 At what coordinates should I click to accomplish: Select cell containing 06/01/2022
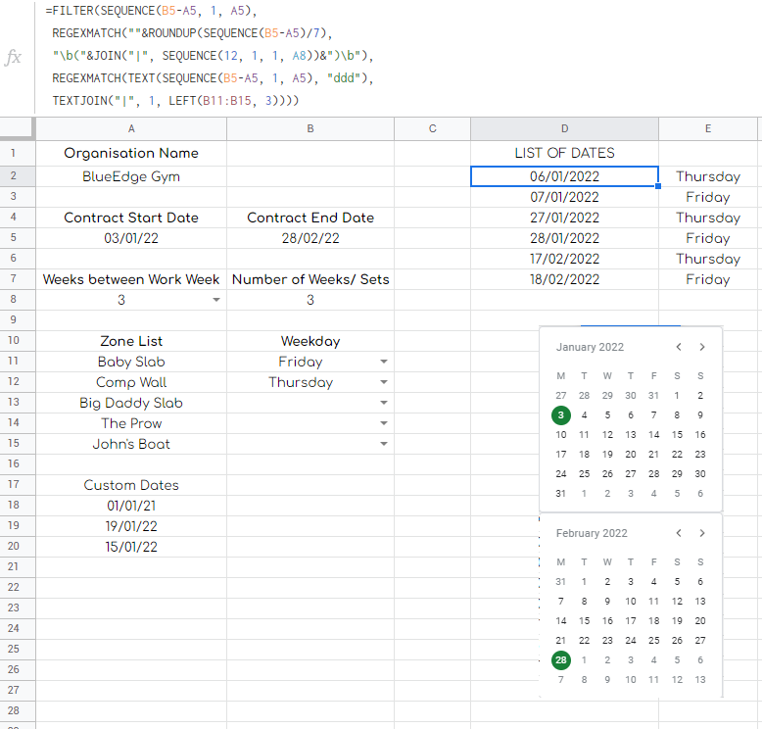coord(565,176)
